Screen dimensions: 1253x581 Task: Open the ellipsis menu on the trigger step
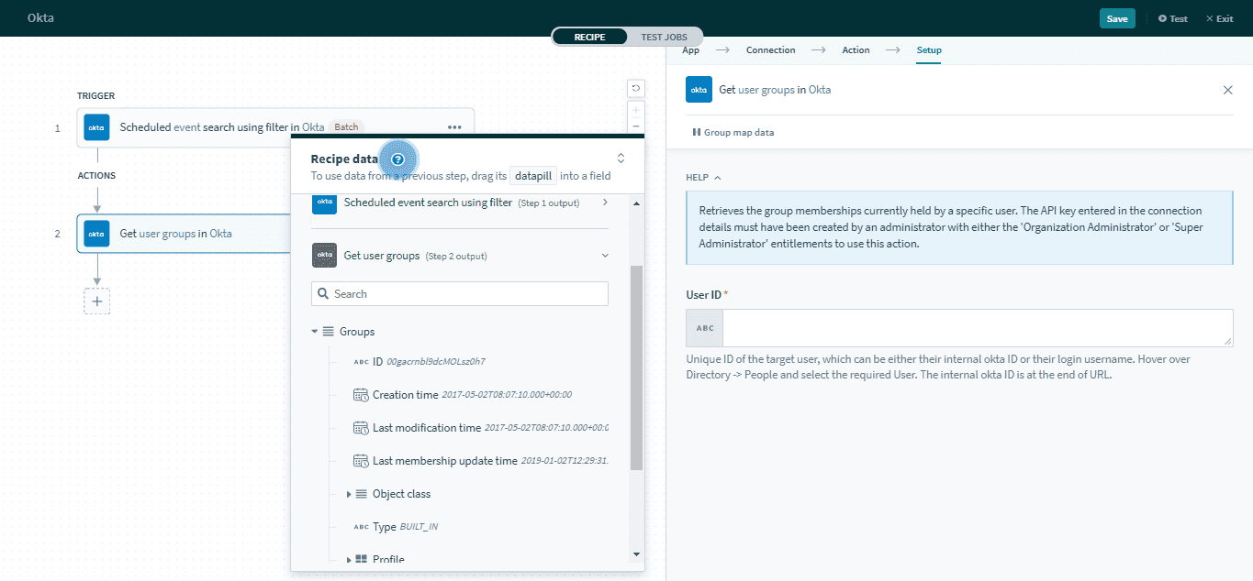pyautogui.click(x=454, y=127)
